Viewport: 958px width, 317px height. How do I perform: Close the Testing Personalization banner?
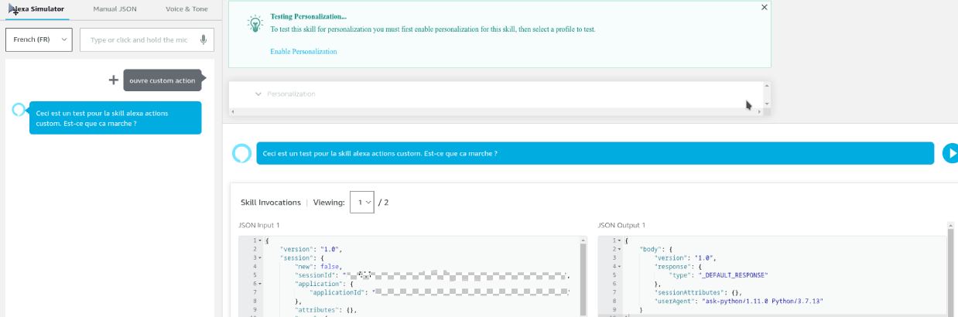765,7
